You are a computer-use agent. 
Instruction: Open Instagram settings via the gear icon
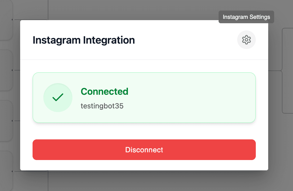point(246,40)
